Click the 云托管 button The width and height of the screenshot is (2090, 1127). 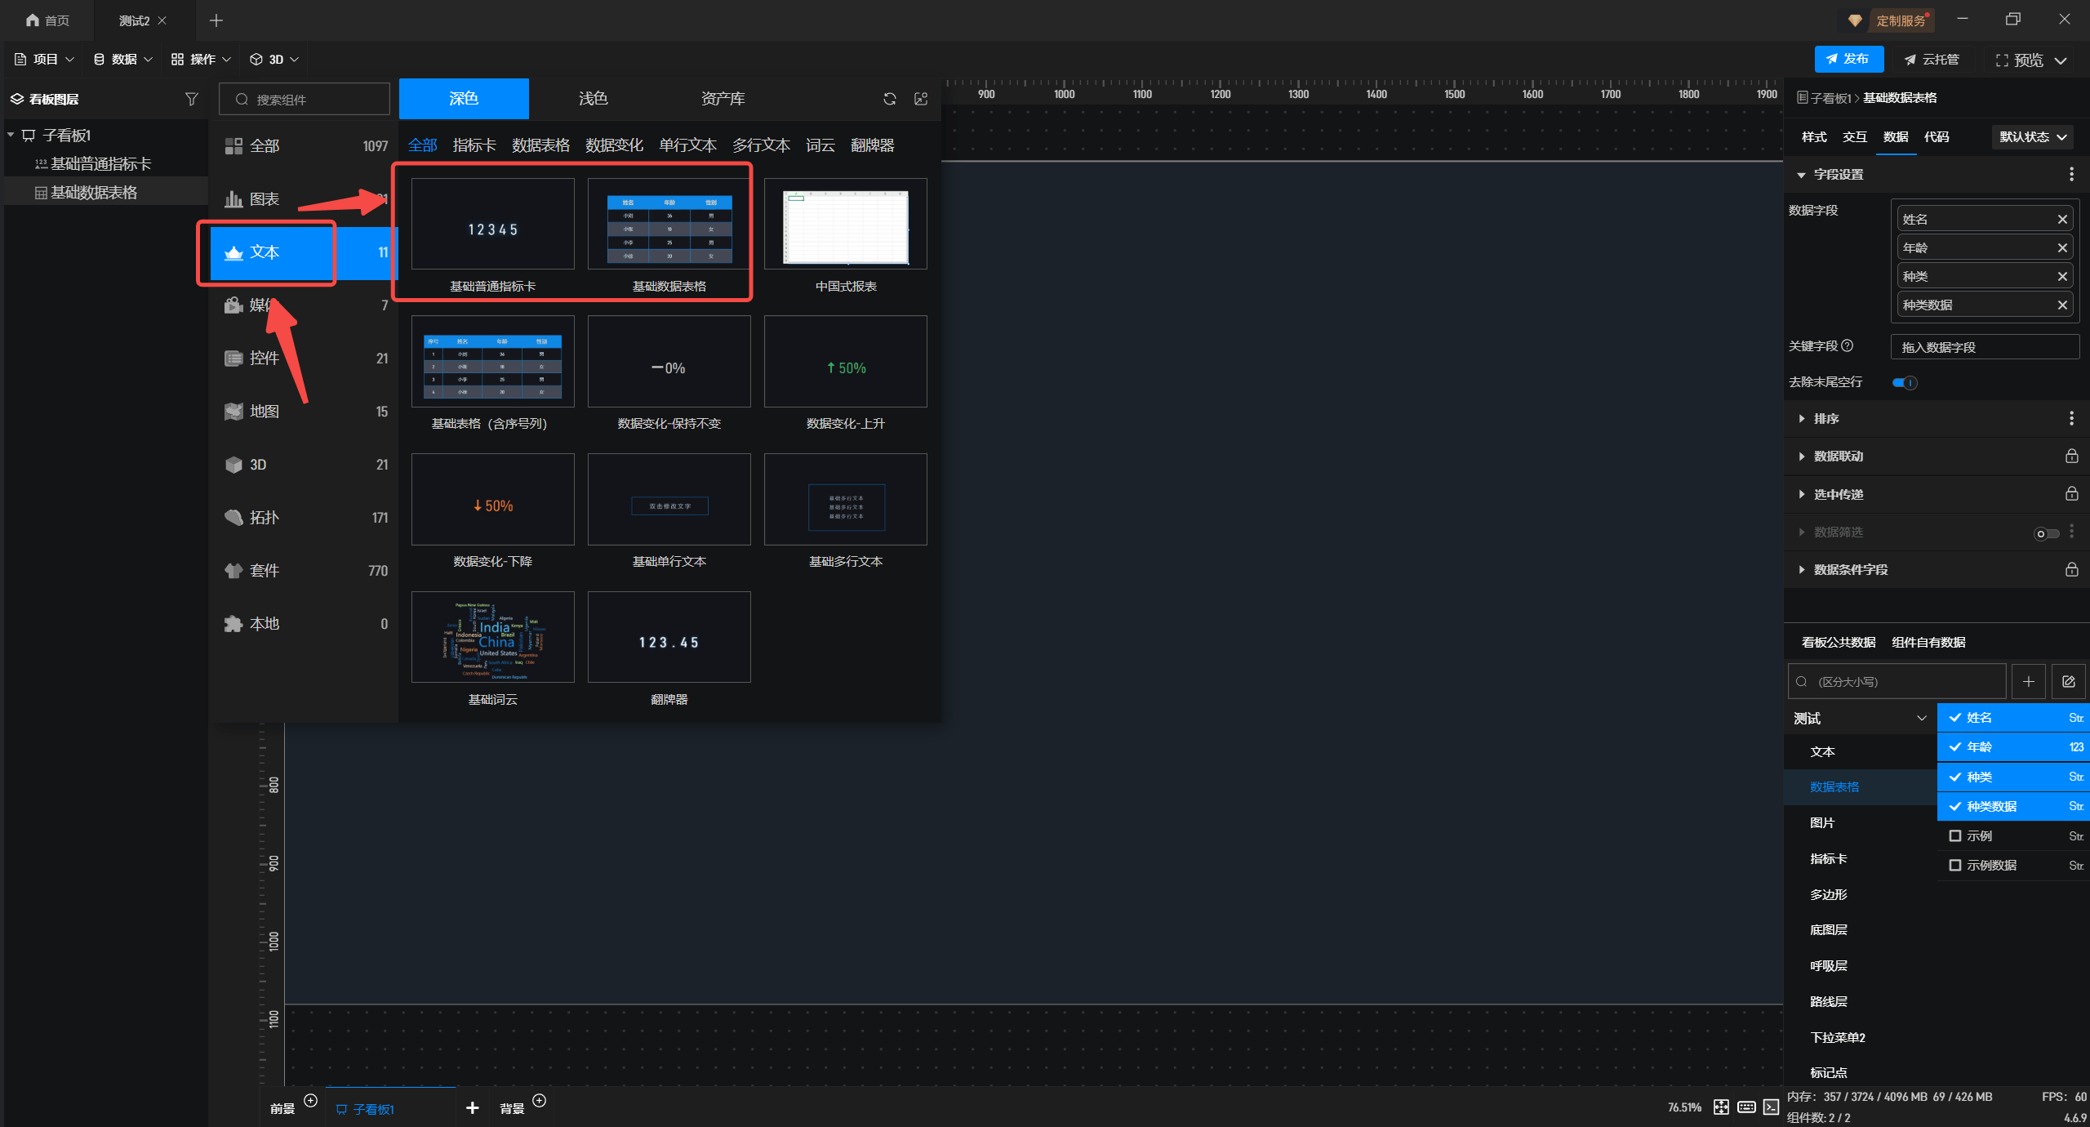pyautogui.click(x=1931, y=60)
